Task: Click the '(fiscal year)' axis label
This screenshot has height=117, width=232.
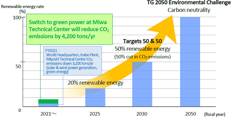Action: tap(215, 114)
